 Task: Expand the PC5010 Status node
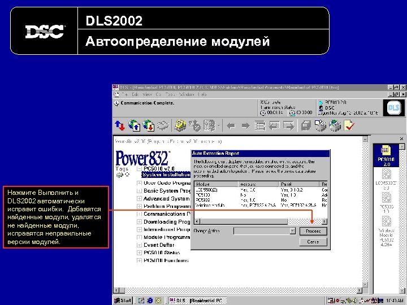pos(139,253)
